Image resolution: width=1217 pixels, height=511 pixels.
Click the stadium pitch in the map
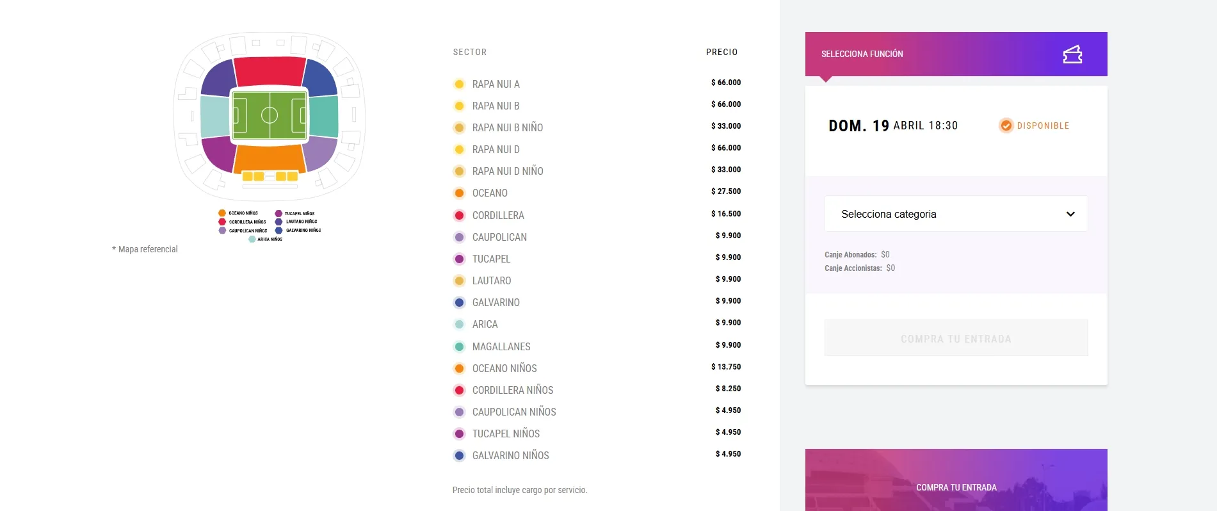[x=270, y=115]
